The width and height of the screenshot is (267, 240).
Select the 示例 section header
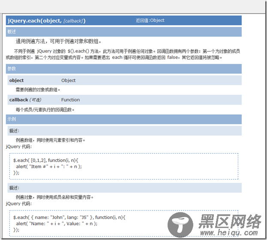pos(123,119)
